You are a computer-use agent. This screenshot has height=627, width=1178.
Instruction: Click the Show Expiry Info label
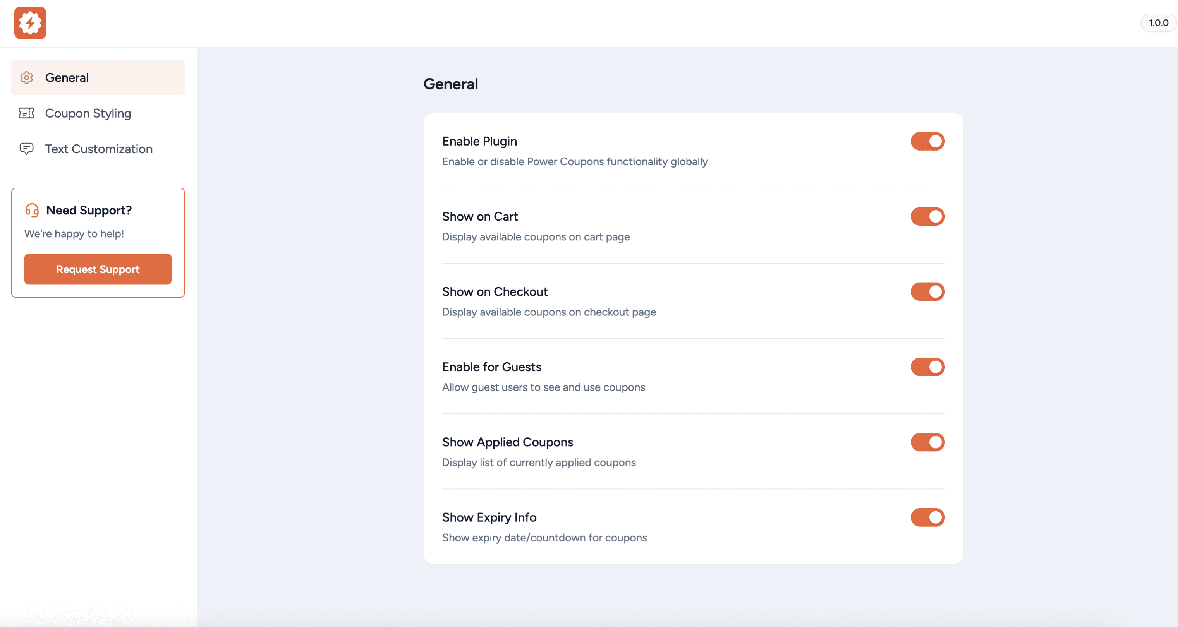[489, 517]
